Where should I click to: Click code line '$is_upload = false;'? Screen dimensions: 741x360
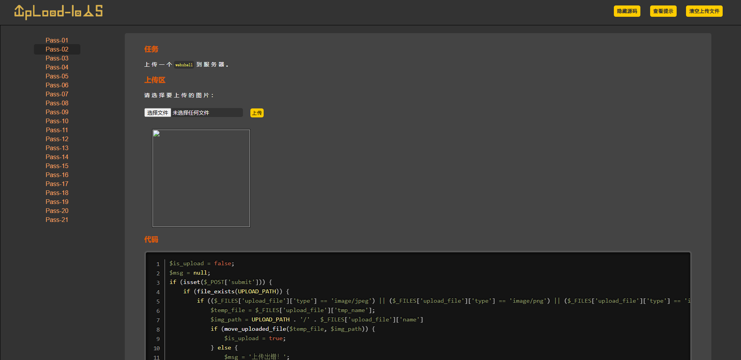[x=202, y=263]
